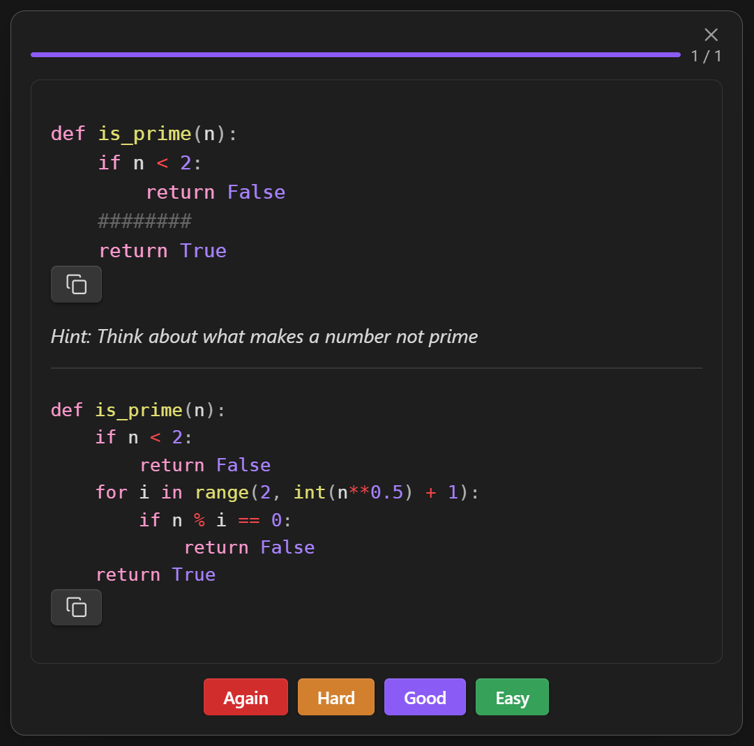Select the orange Hard rating
The width and height of the screenshot is (754, 746).
pos(335,696)
